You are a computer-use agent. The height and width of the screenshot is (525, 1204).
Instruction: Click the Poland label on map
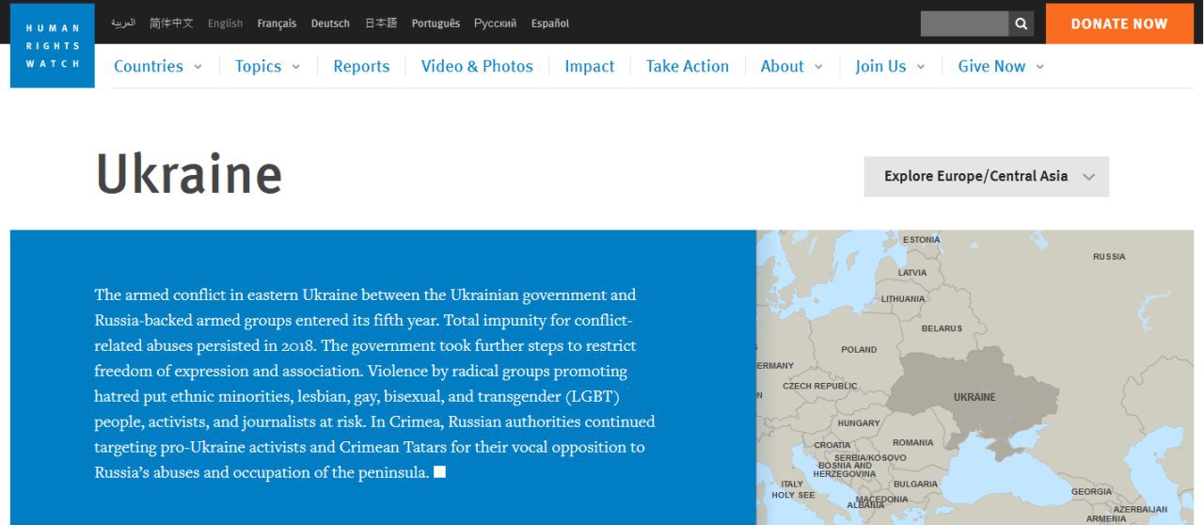pyautogui.click(x=859, y=349)
